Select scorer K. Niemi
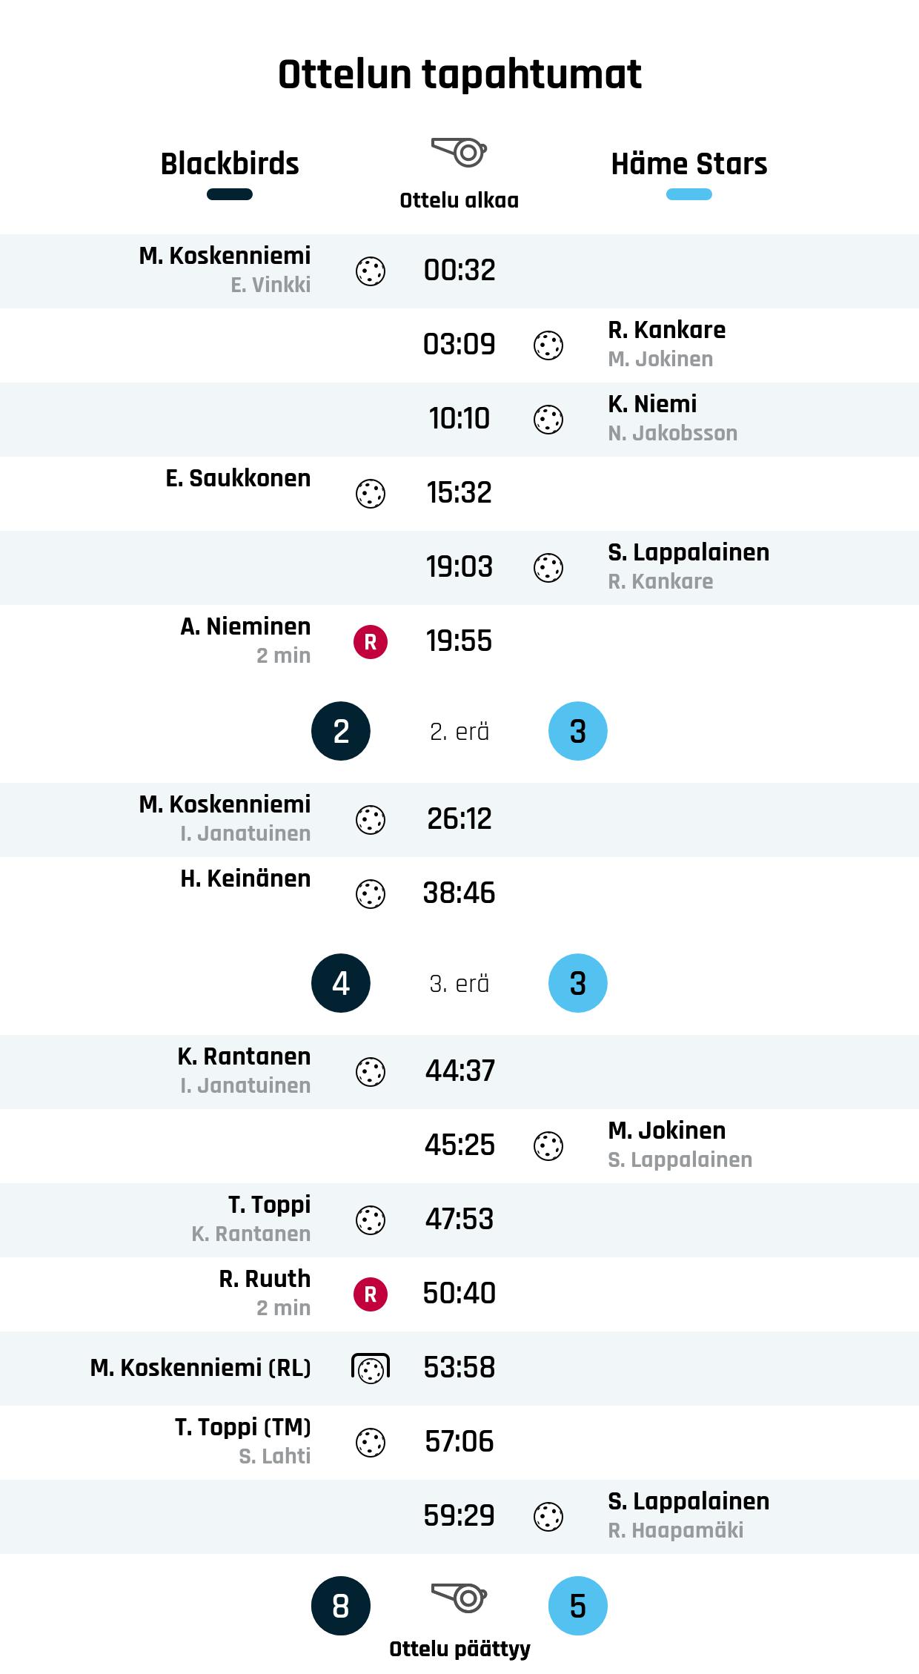This screenshot has width=919, height=1674. click(652, 404)
